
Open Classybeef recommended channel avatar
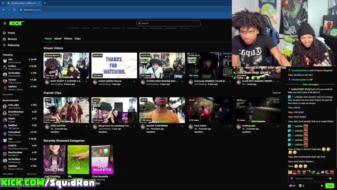click(5, 134)
